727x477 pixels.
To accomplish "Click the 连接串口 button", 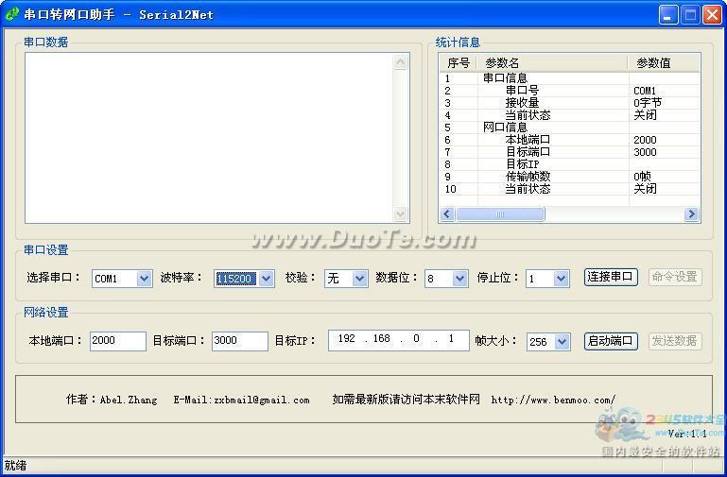I will 611,277.
